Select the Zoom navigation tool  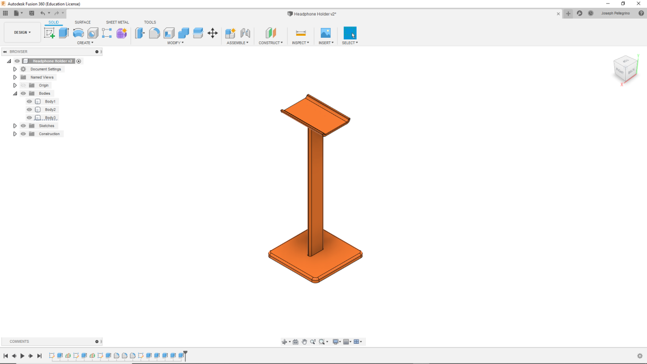pyautogui.click(x=313, y=342)
